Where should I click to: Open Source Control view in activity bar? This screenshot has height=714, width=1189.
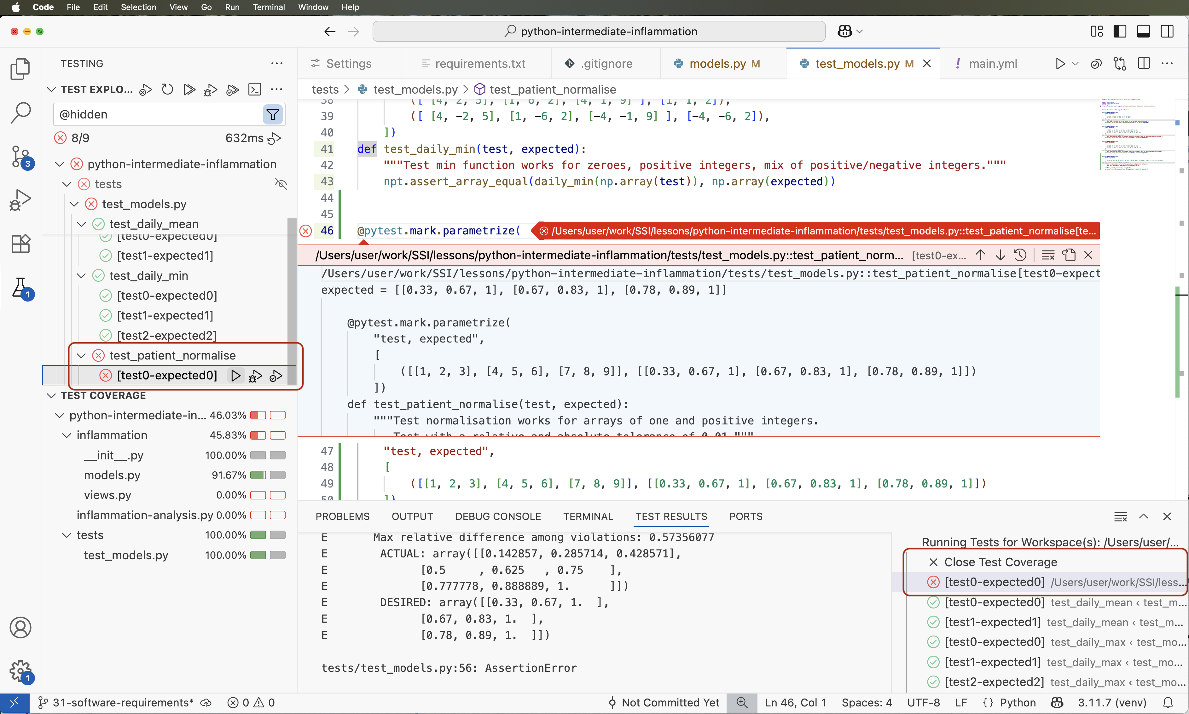click(x=20, y=156)
